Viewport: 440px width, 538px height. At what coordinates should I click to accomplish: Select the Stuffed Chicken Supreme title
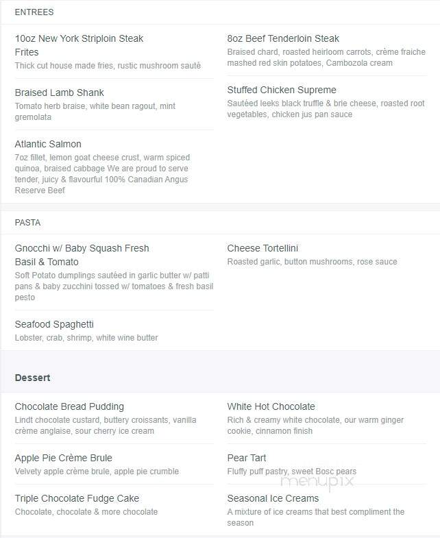point(282,90)
